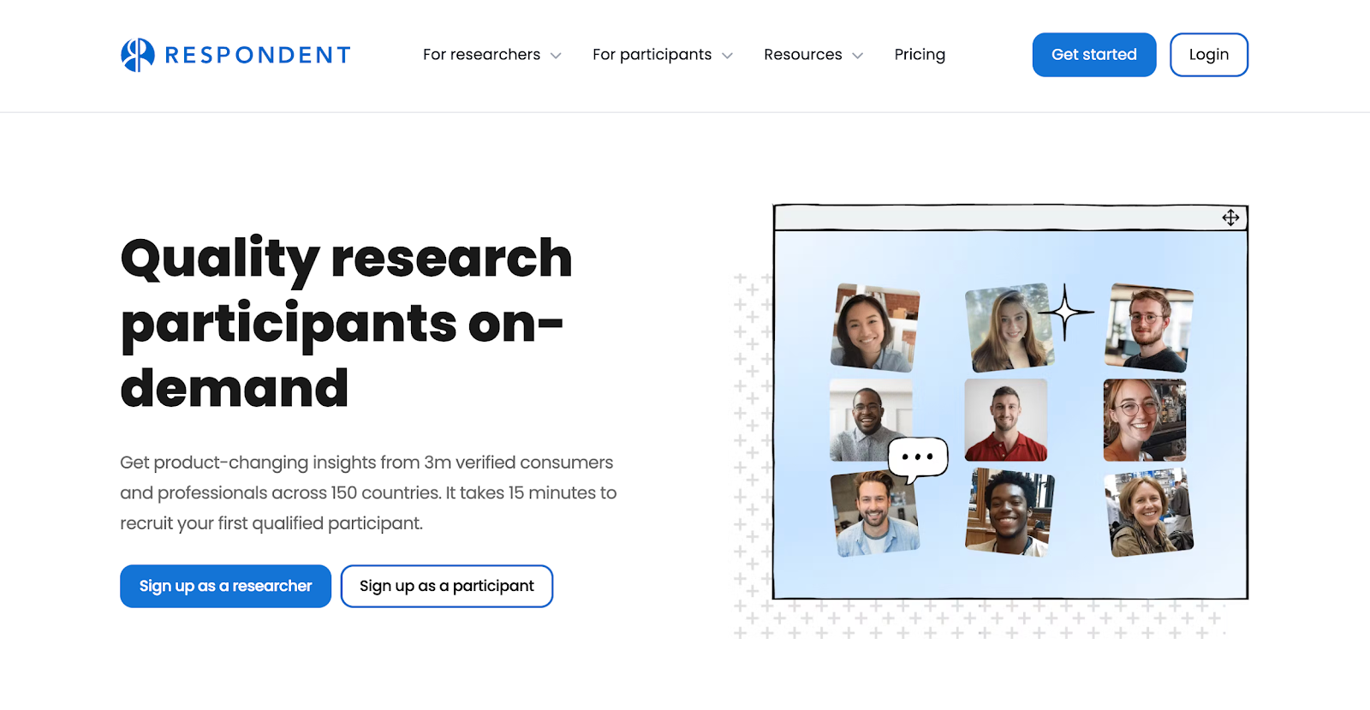Click the speech bubble with three dots
Viewport: 1370px width, 710px height.
[x=918, y=457]
